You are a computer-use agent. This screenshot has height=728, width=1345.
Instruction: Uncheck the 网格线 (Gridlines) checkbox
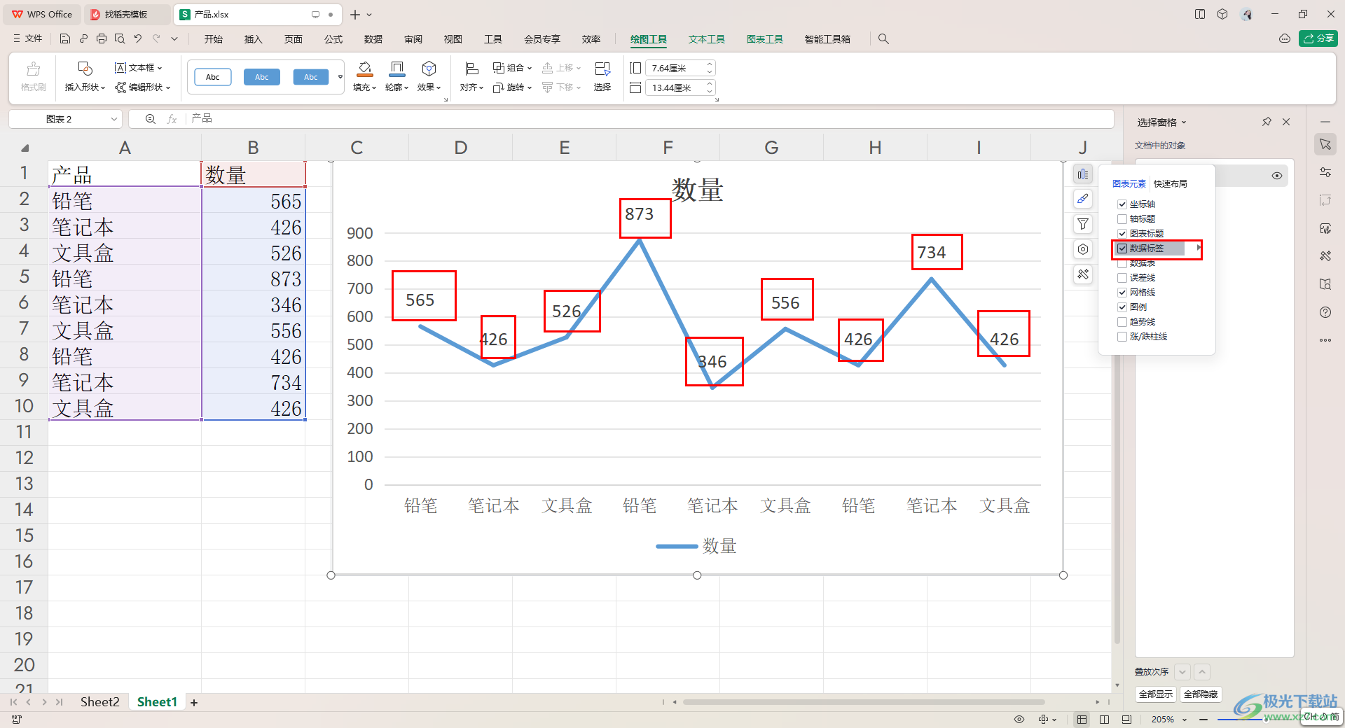(x=1122, y=293)
